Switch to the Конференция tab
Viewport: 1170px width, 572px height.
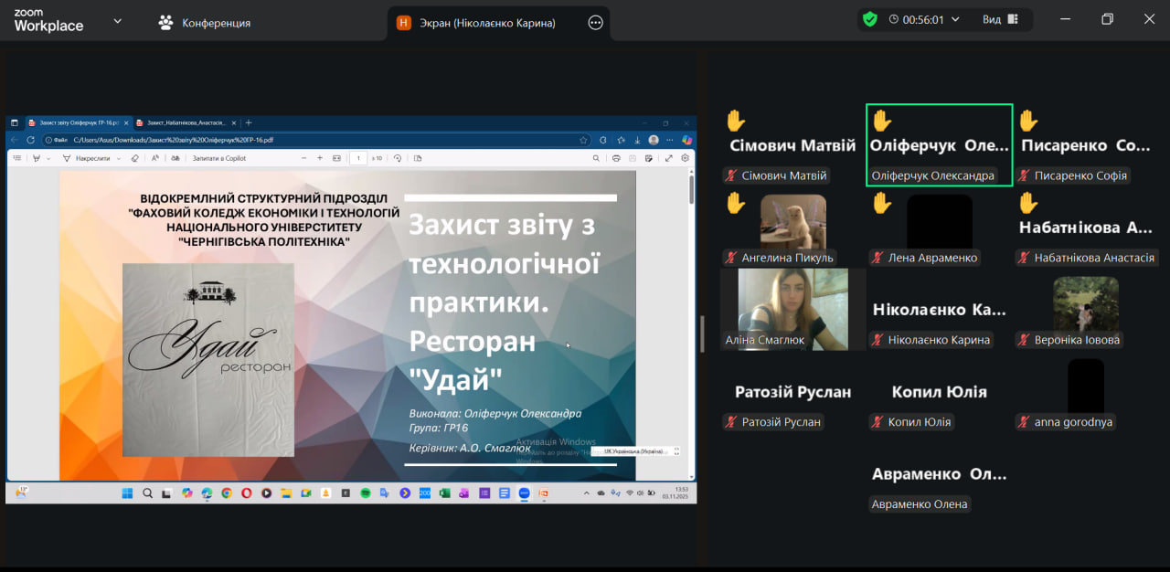pyautogui.click(x=205, y=23)
